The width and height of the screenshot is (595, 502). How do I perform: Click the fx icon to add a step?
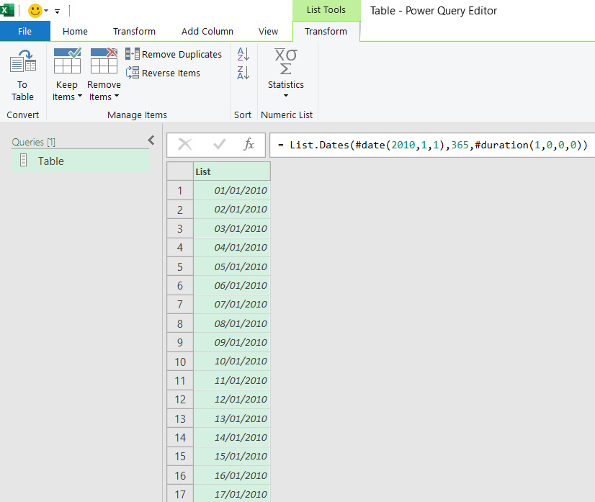click(249, 145)
